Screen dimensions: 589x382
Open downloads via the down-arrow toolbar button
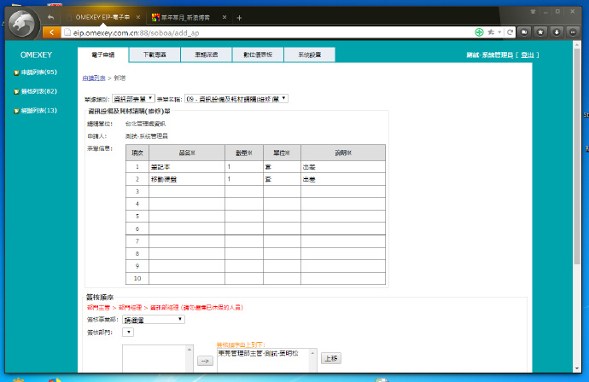tap(557, 32)
